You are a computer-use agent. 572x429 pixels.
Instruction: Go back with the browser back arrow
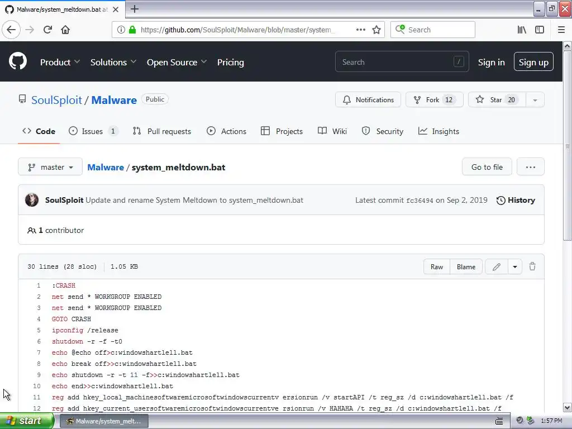coord(11,30)
